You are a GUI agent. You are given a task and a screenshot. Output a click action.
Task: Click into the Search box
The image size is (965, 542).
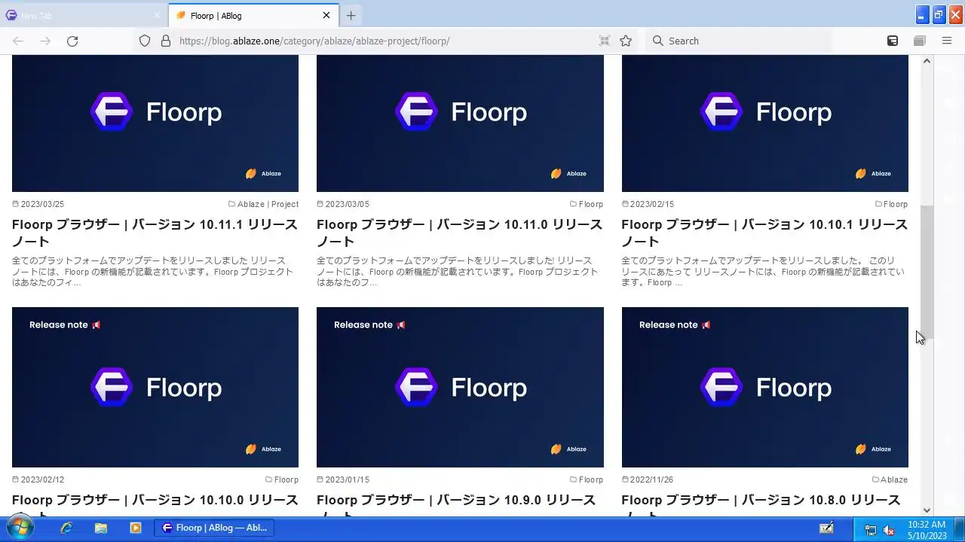[x=739, y=41]
